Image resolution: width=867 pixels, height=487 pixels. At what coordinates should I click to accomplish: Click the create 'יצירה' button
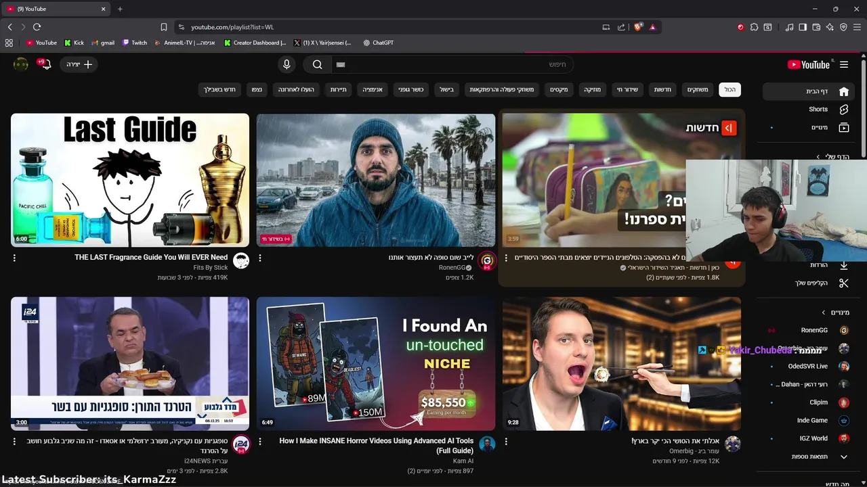(79, 64)
